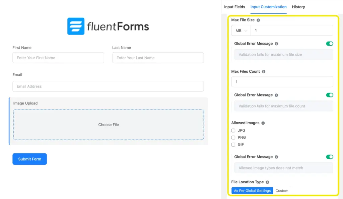Click the info icon next to File Location Type

coord(267,182)
